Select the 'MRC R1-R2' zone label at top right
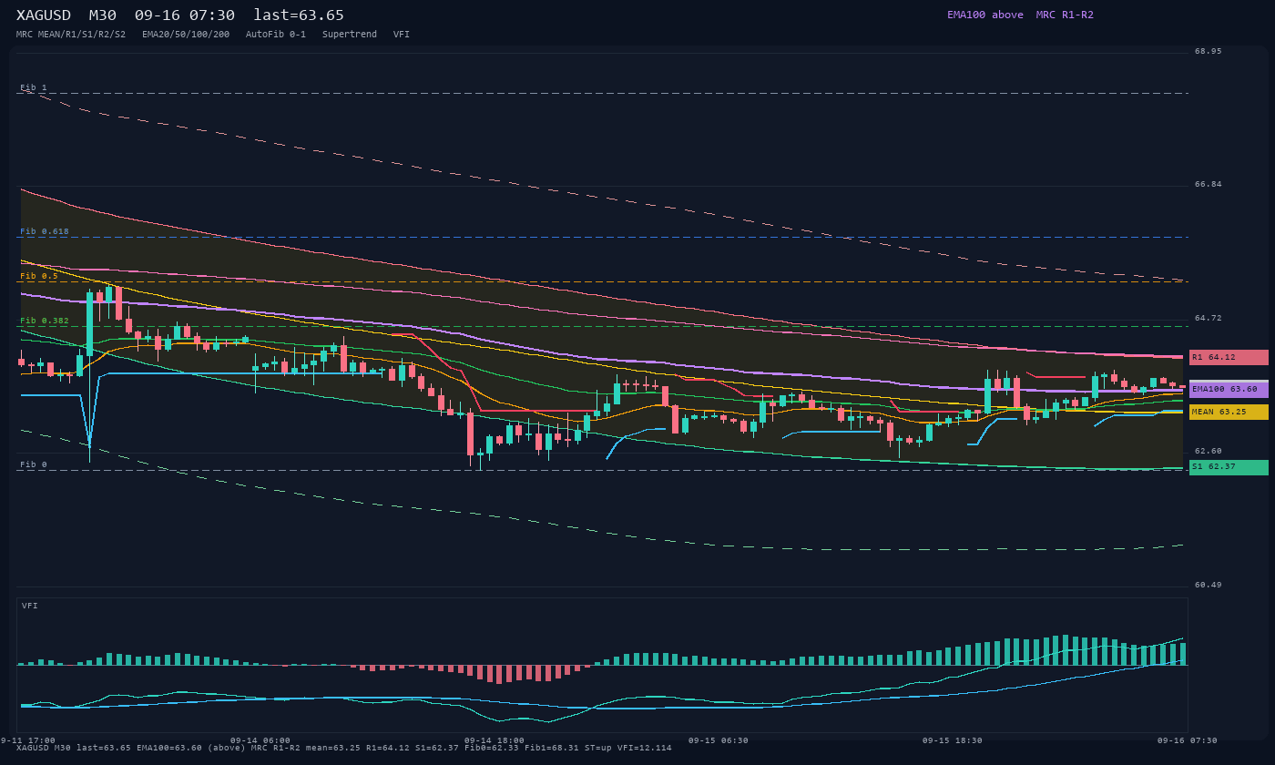Viewport: 1275px width, 765px height. [1065, 15]
